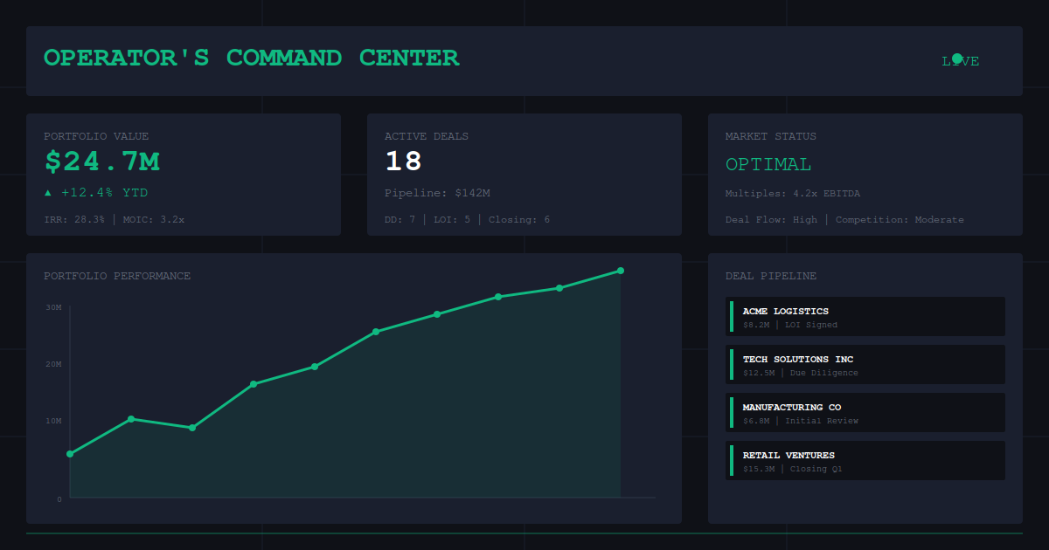The width and height of the screenshot is (1049, 550).
Task: Click the OPTIMAL market status
Action: coord(768,164)
